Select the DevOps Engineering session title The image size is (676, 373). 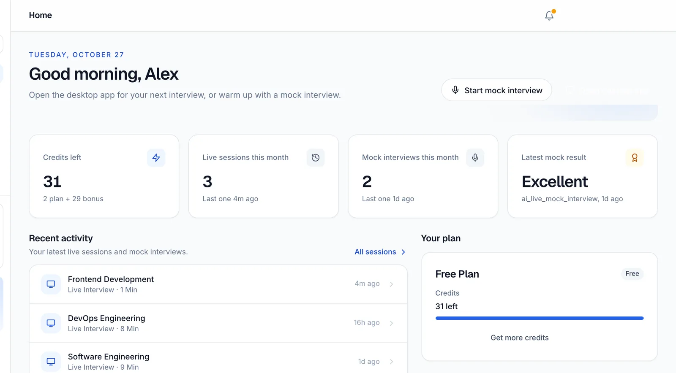tap(106, 318)
